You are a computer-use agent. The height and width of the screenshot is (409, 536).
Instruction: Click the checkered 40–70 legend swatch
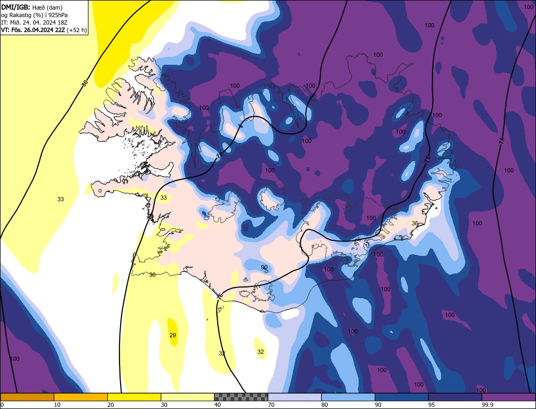pyautogui.click(x=241, y=397)
